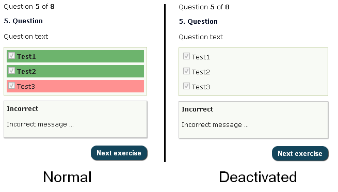Select the unhighlighted Test2 answer label
This screenshot has height=192, width=338.
201,72
